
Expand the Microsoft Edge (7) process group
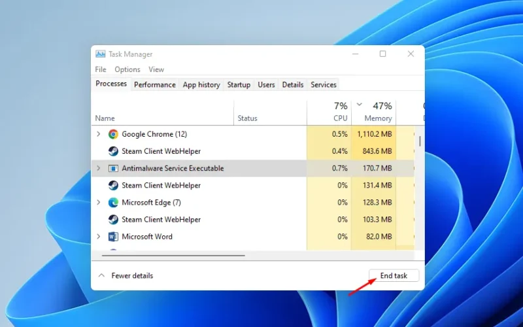99,203
